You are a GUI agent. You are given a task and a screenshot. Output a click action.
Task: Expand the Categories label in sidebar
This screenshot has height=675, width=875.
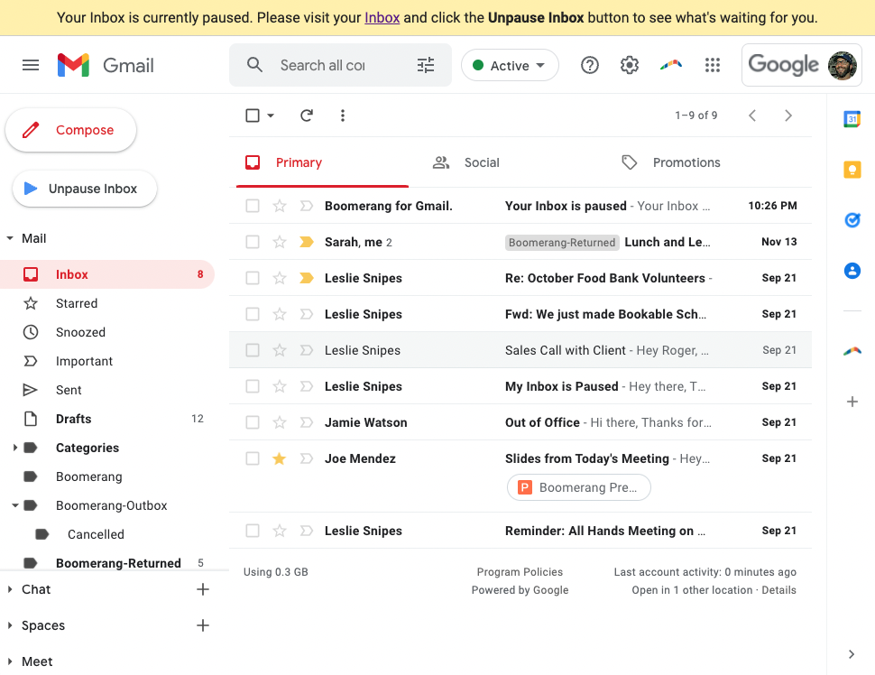15,448
